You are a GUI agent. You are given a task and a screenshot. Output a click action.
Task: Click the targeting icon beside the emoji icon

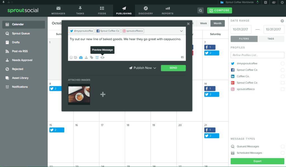(x=75, y=57)
